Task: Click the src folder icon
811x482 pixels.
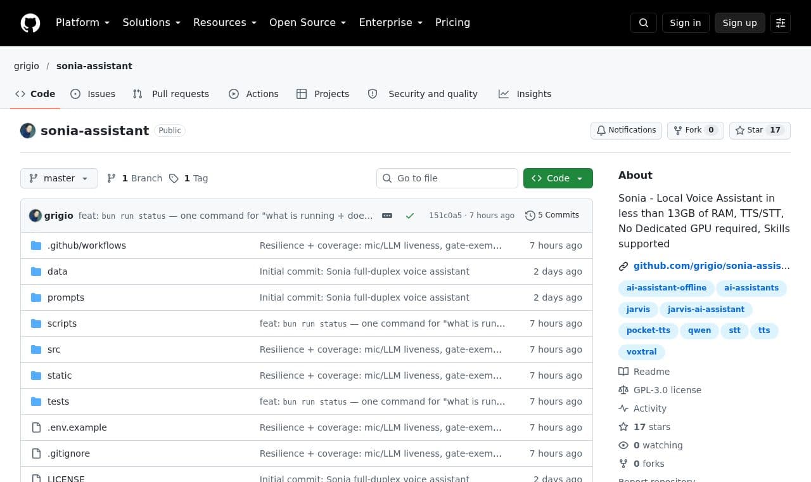Action: click(36, 349)
